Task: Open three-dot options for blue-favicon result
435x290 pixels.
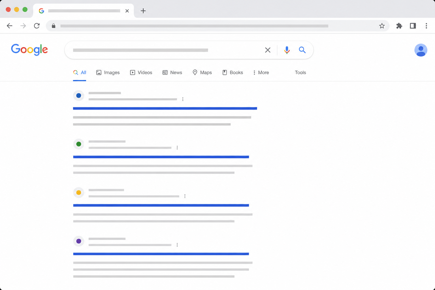Action: coord(183,99)
